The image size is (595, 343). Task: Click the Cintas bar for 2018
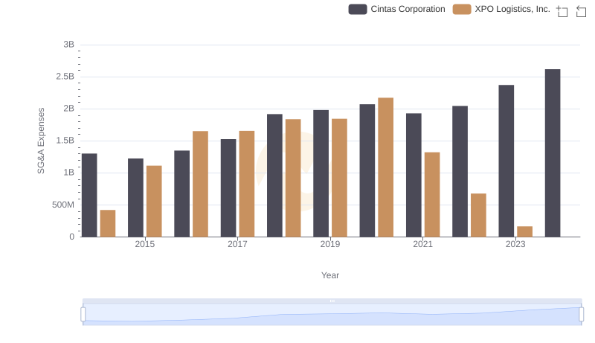(x=274, y=176)
